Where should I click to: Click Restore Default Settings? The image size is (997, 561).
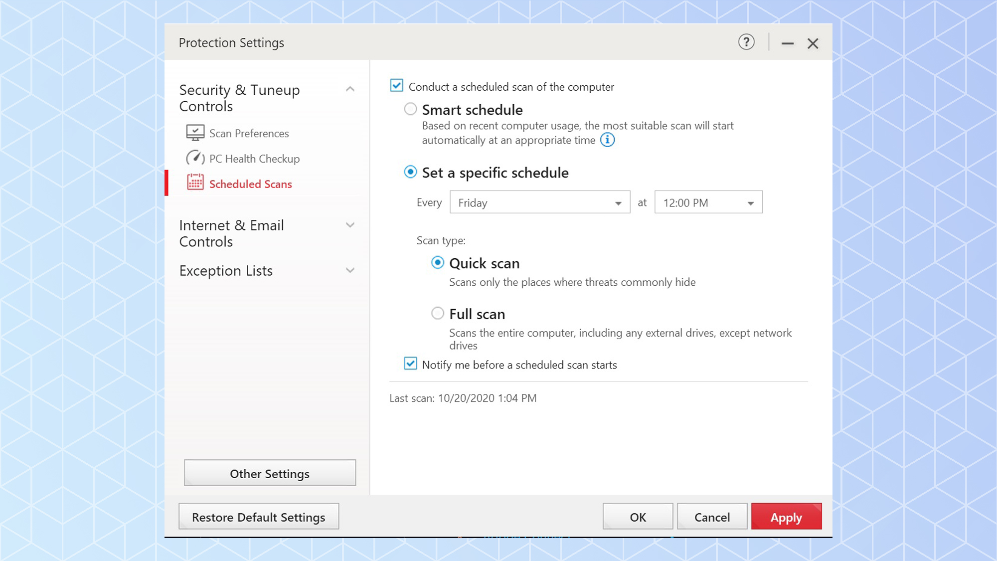point(259,517)
